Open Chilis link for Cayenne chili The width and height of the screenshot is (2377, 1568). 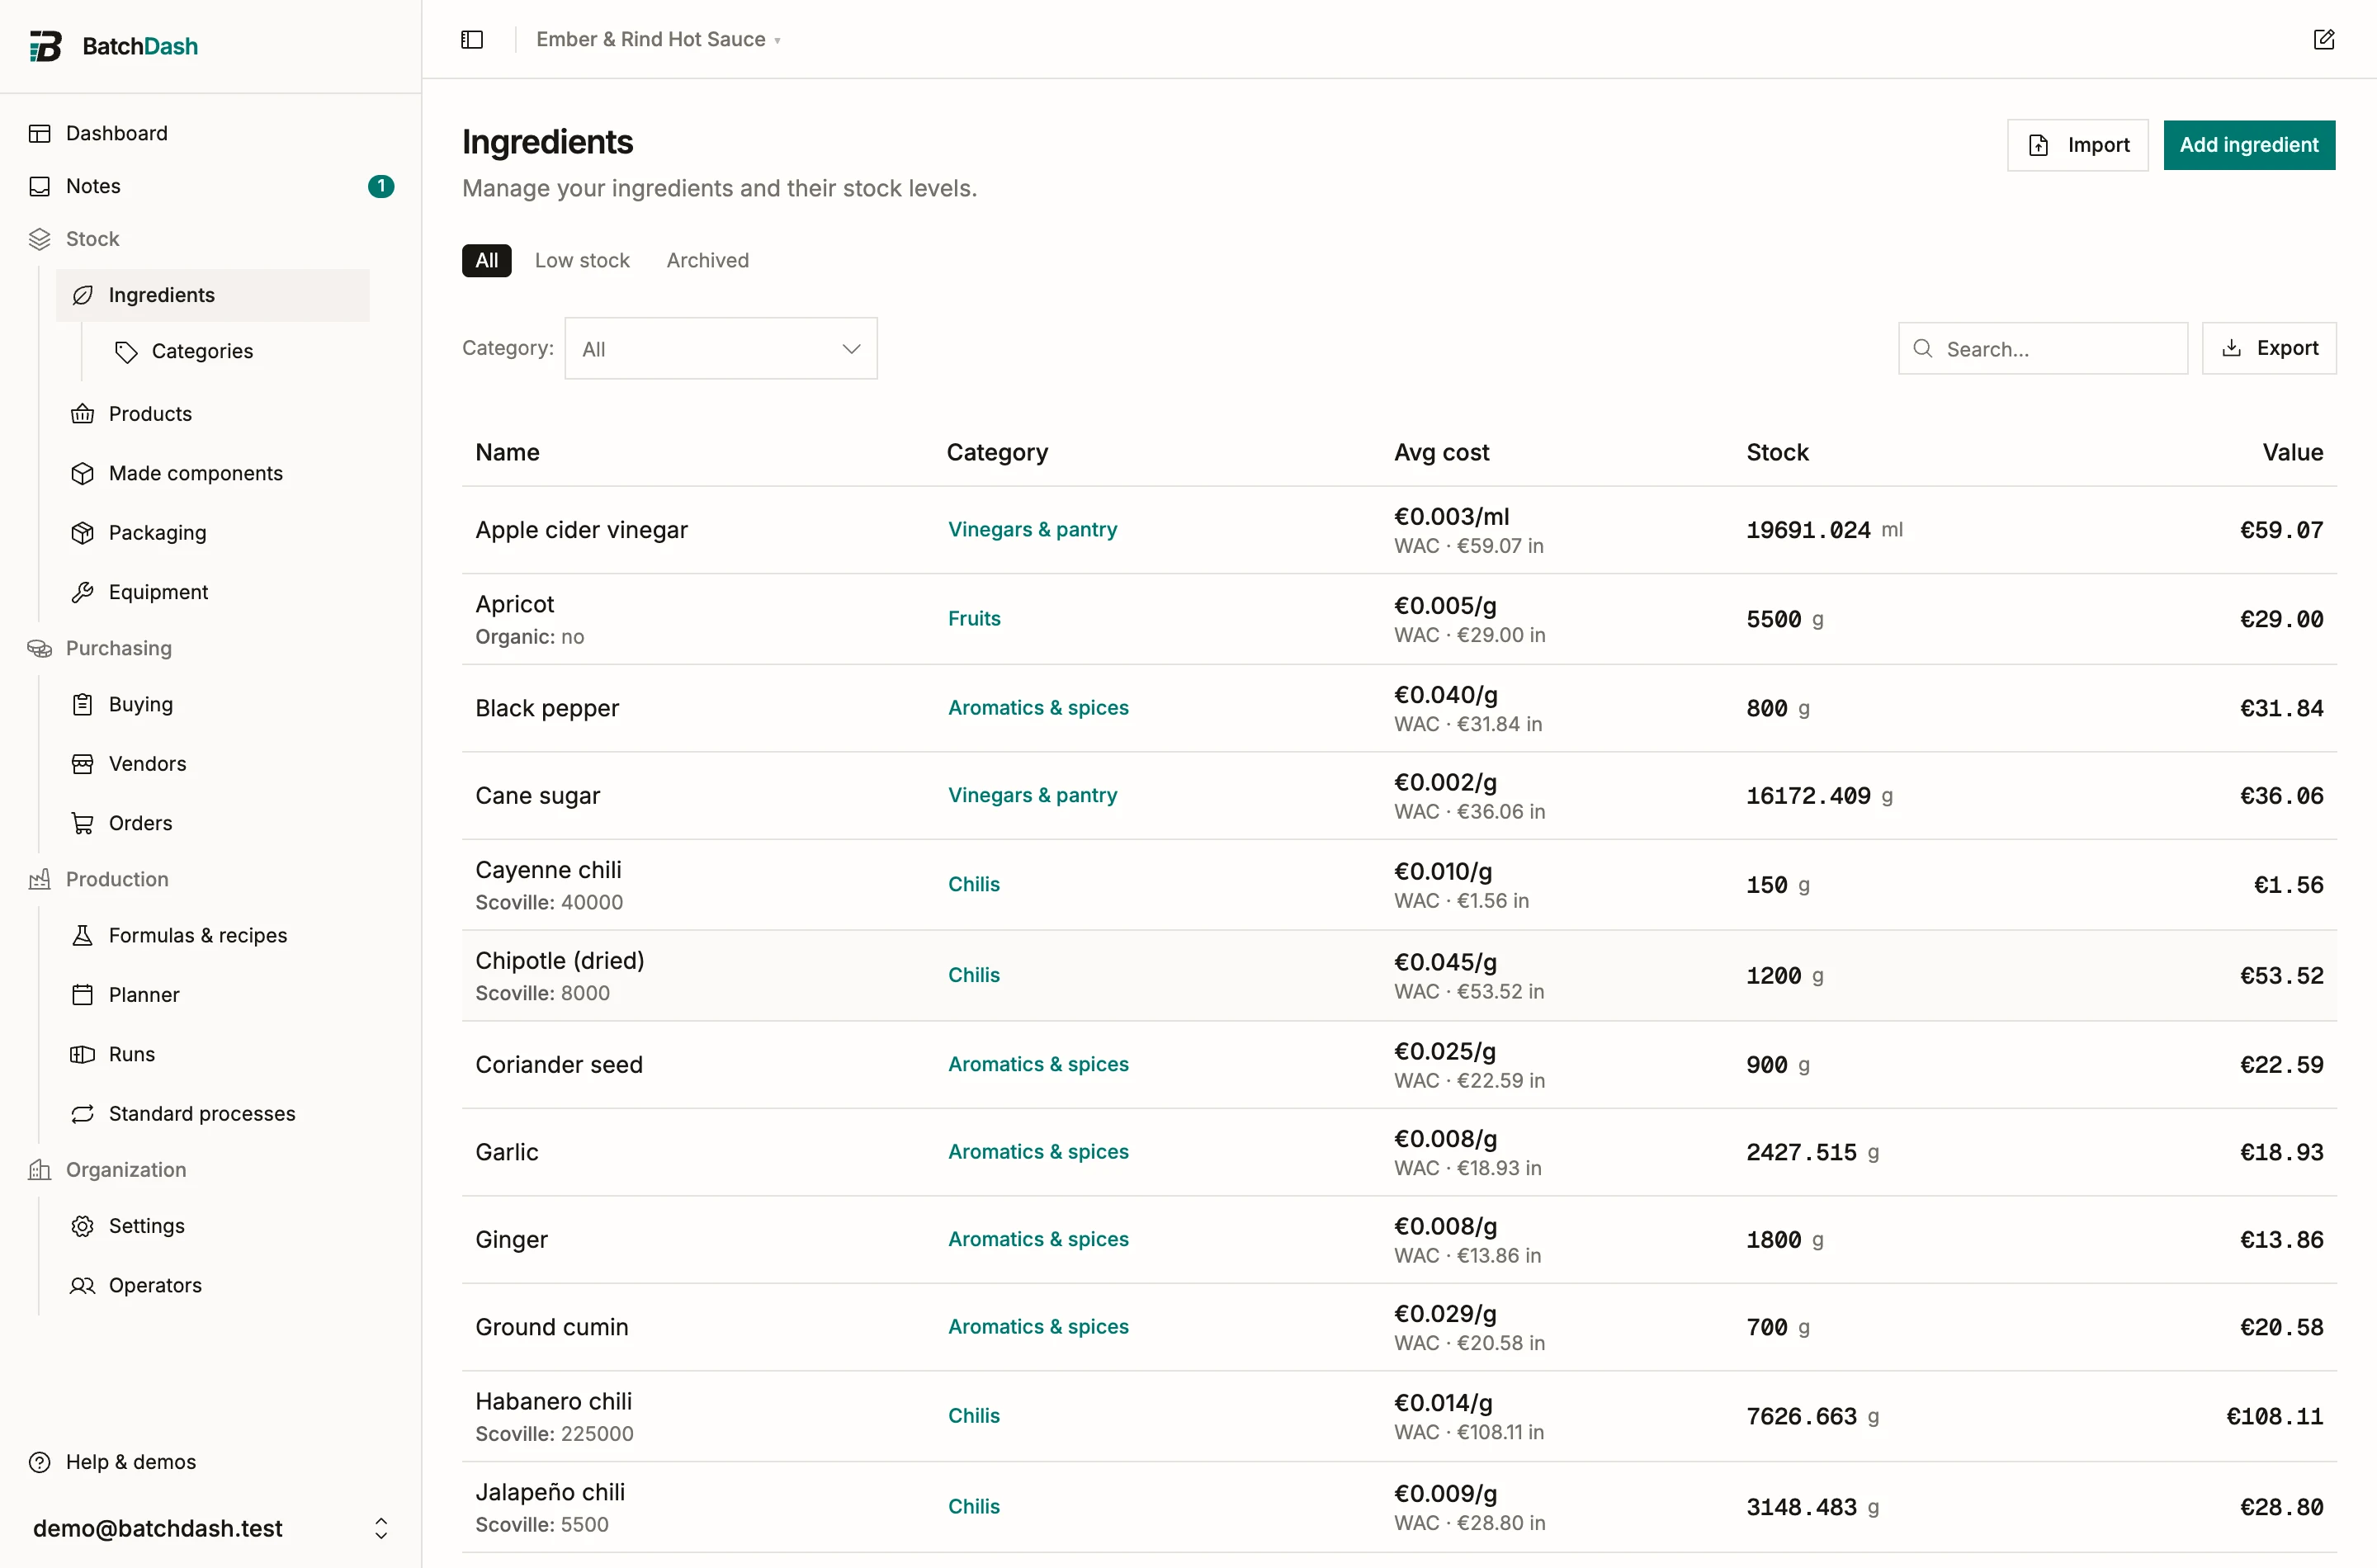point(973,884)
